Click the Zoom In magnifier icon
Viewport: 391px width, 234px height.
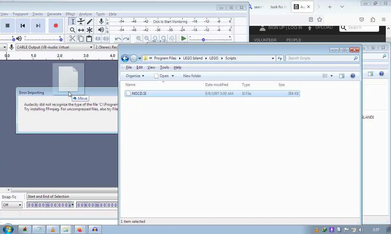(x=139, y=38)
